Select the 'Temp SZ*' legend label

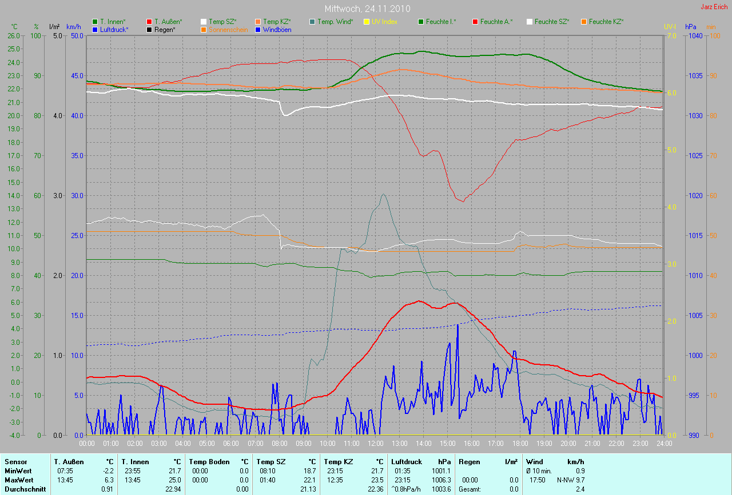pos(223,22)
